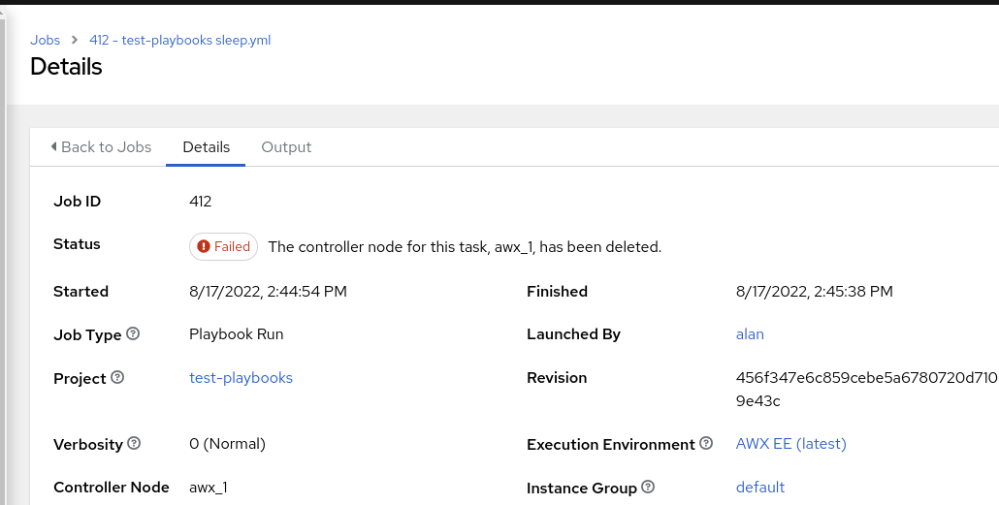Open the 412 - test-playbooks sleep.yml breadcrumb
This screenshot has width=999, height=505.
click(x=180, y=40)
